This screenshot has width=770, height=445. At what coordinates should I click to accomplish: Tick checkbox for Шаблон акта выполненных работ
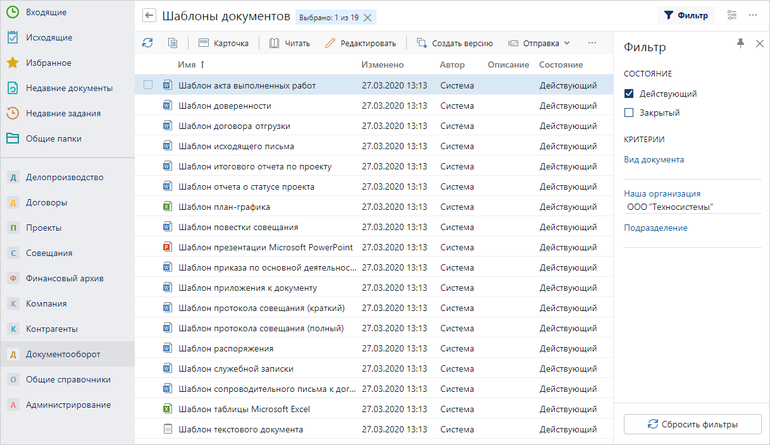[148, 85]
